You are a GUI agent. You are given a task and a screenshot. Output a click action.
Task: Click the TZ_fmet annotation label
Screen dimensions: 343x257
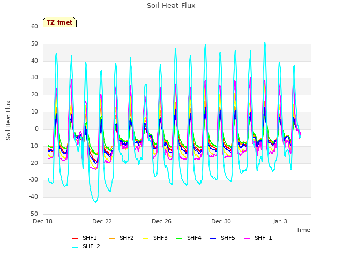59,22
